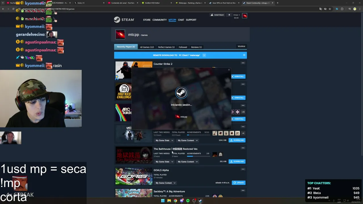Click the mtcpp profile picture beside the Games title

click(120, 35)
